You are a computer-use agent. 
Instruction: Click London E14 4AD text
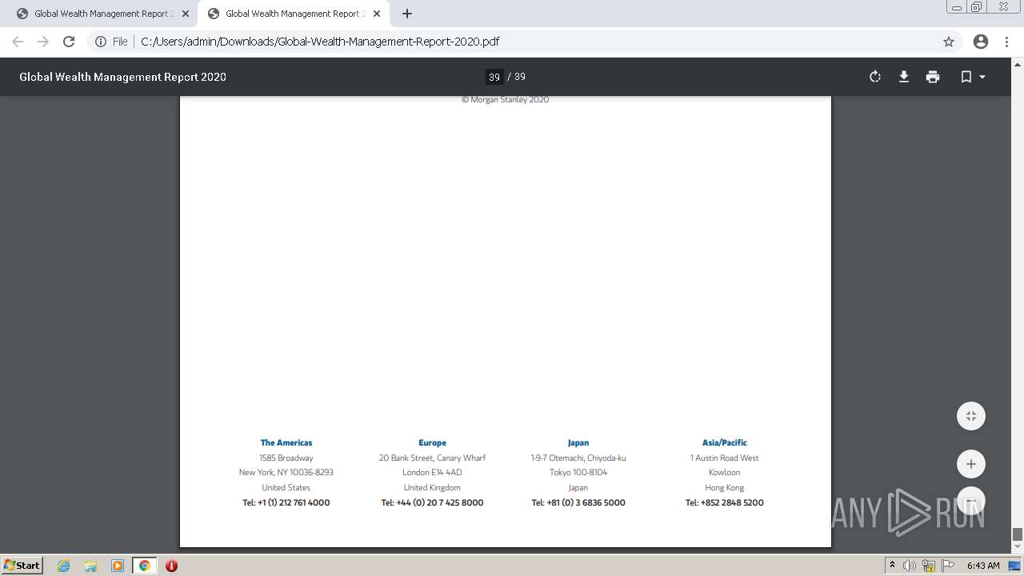point(432,472)
